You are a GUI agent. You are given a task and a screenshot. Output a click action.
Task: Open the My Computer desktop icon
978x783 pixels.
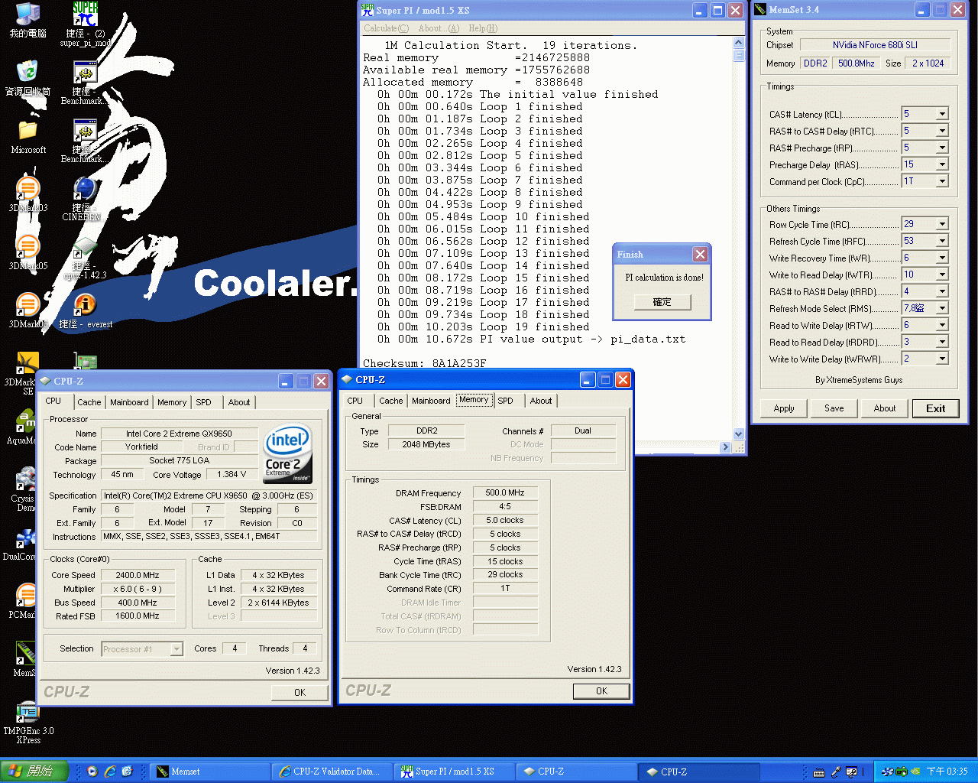pyautogui.click(x=28, y=21)
